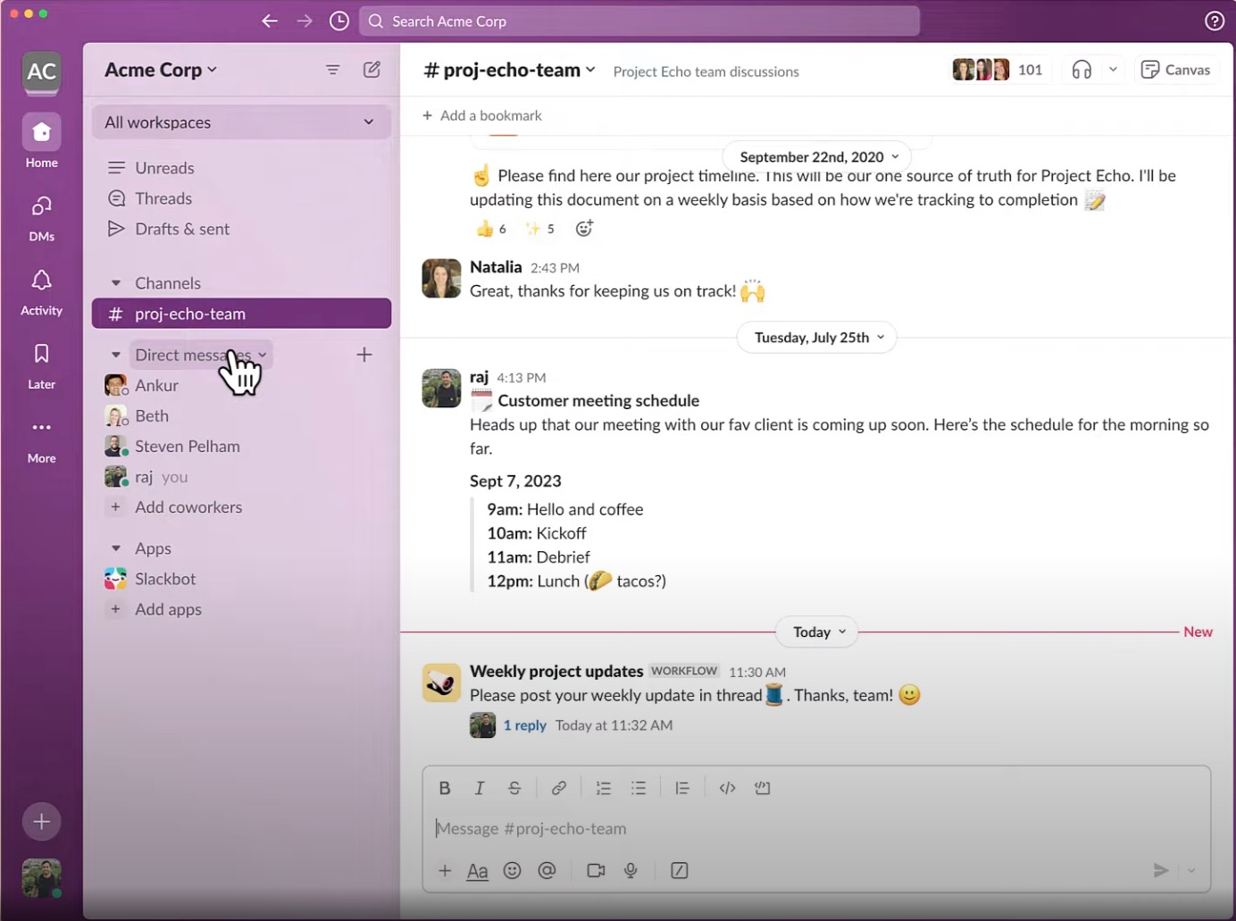Mention someone with the @ icon
1236x921 pixels.
tap(547, 870)
